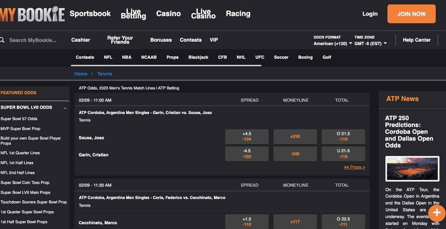Open NFL 1st Quarter Lines

point(20,153)
